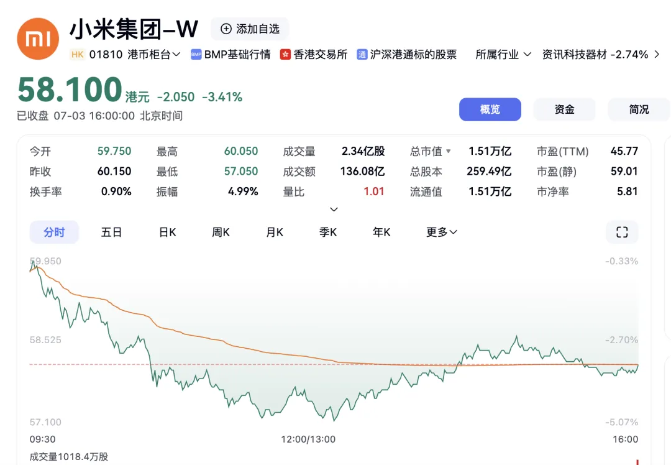Select the 季K chart tab
This screenshot has height=465, width=671.
tap(328, 232)
